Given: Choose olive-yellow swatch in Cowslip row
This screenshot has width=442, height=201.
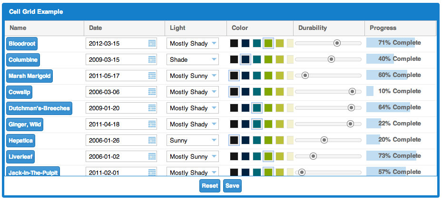Looking at the screenshot, I should point(280,92).
